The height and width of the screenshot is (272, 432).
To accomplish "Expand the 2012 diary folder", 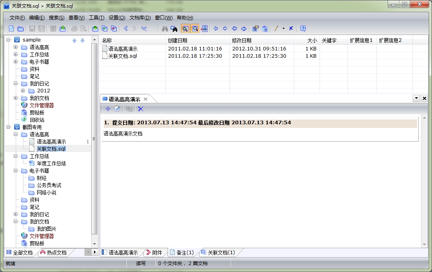I will coord(23,90).
